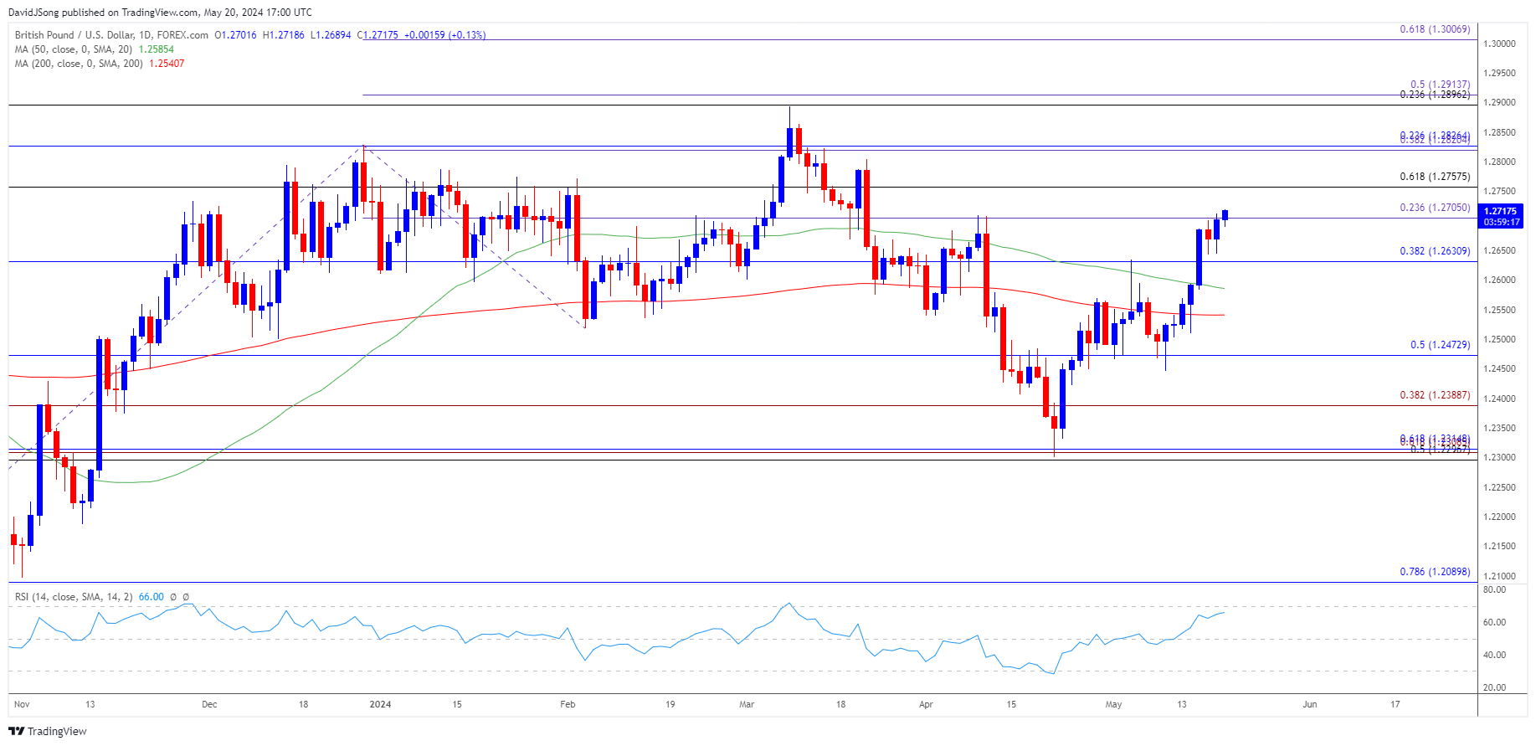Click the 80.00 RSI axis label
Image resolution: width=1536 pixels, height=746 pixels.
coord(1494,590)
